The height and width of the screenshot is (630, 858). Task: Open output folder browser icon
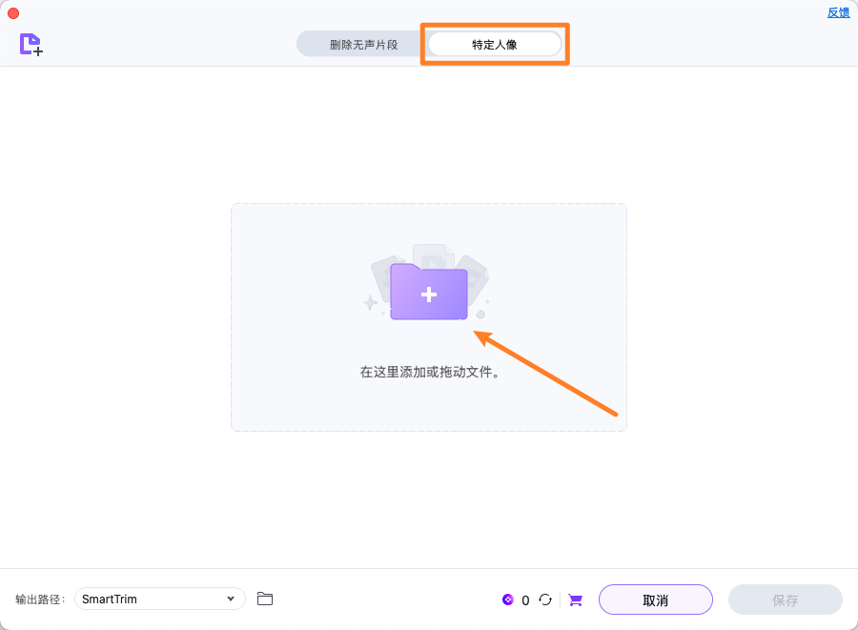[x=264, y=599]
